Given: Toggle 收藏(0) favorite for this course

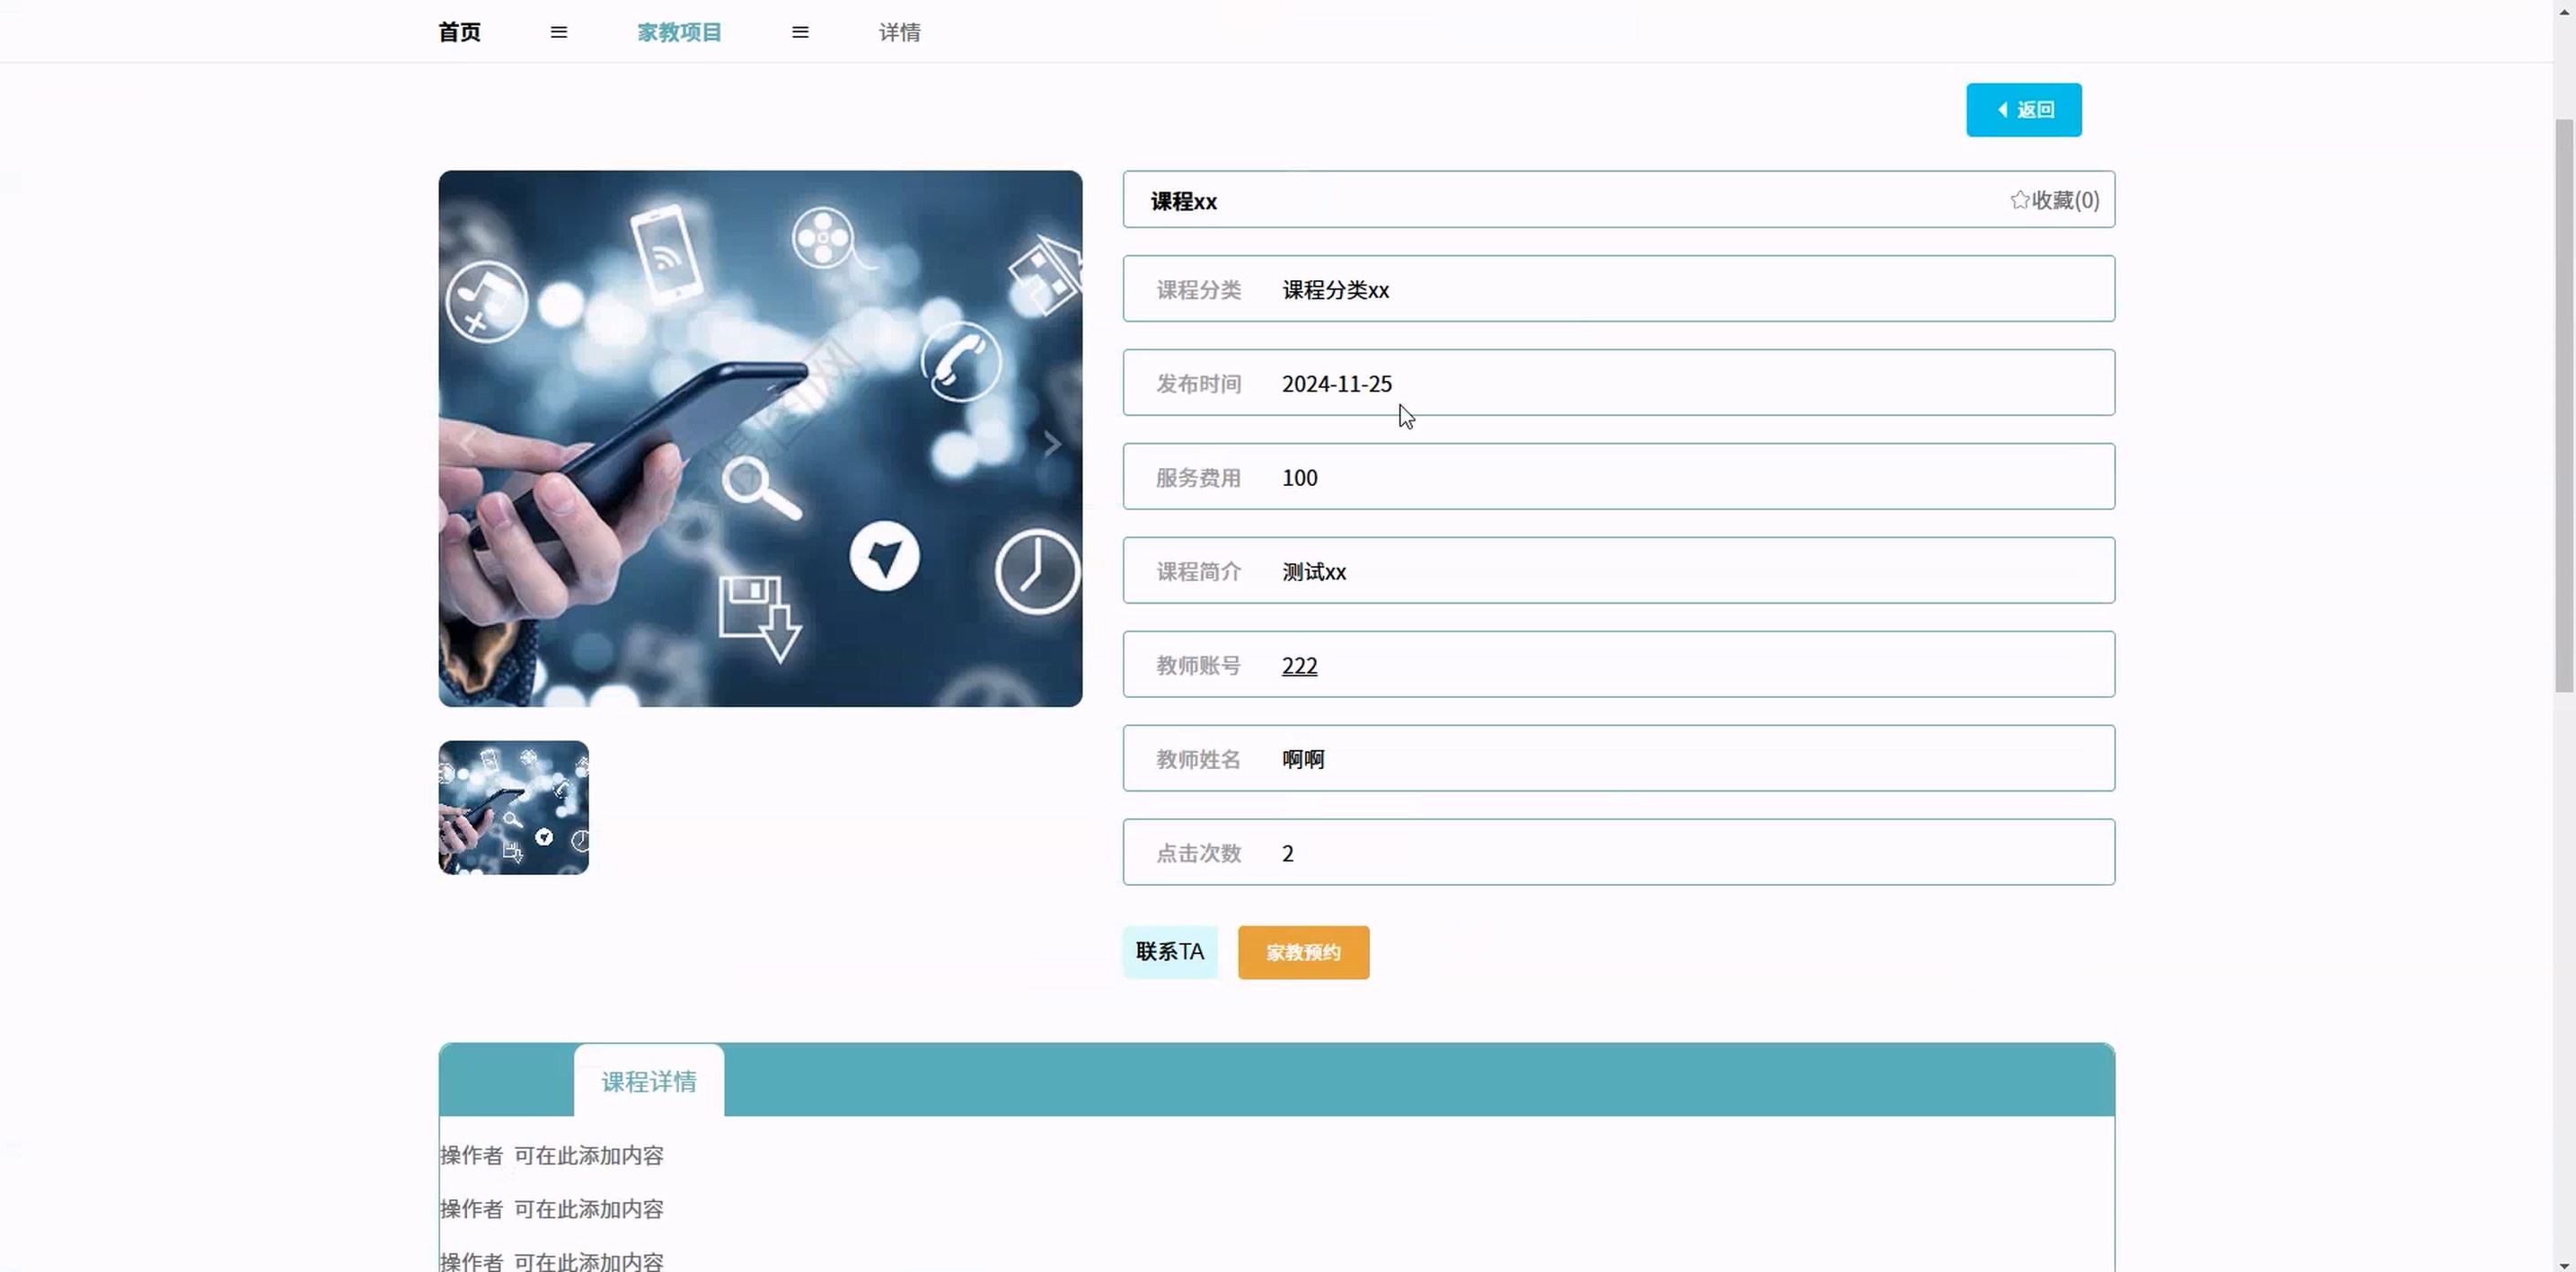Looking at the screenshot, I should click(2064, 200).
